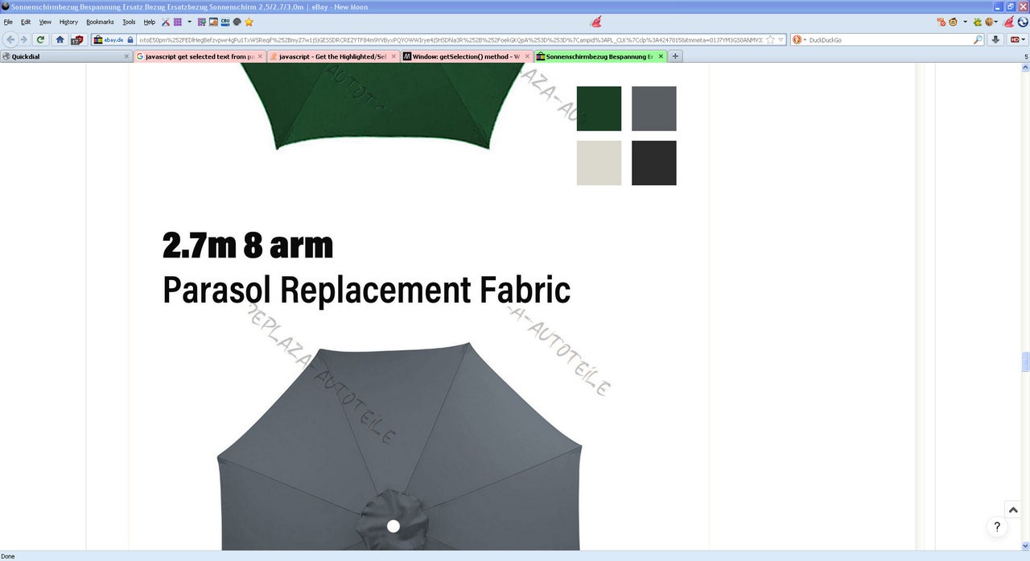Click the red broom icon at right
Image resolution: width=1030 pixels, height=561 pixels.
tap(1008, 22)
